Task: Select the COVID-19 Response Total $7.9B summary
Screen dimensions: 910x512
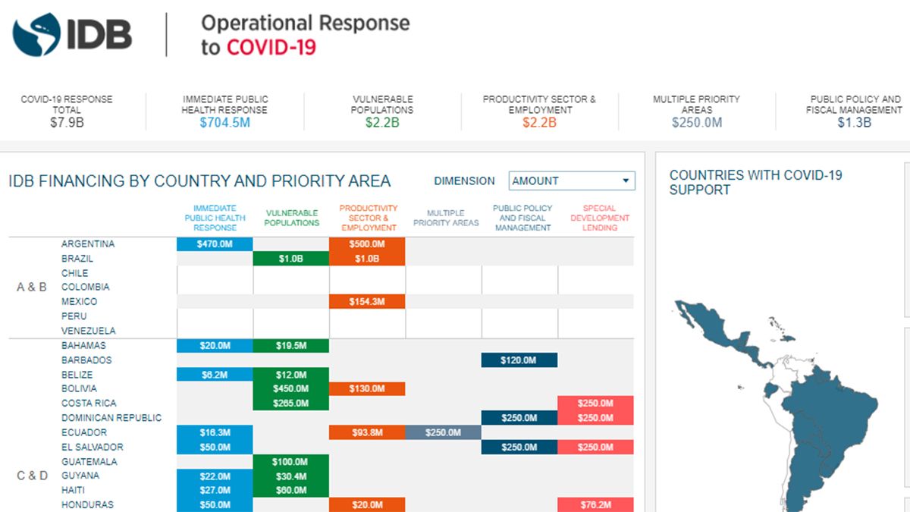Action: pyautogui.click(x=67, y=111)
